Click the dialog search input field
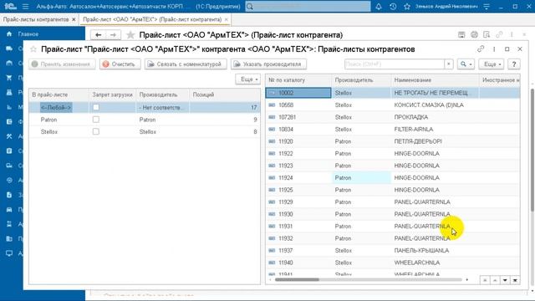The image size is (535, 301). point(395,64)
